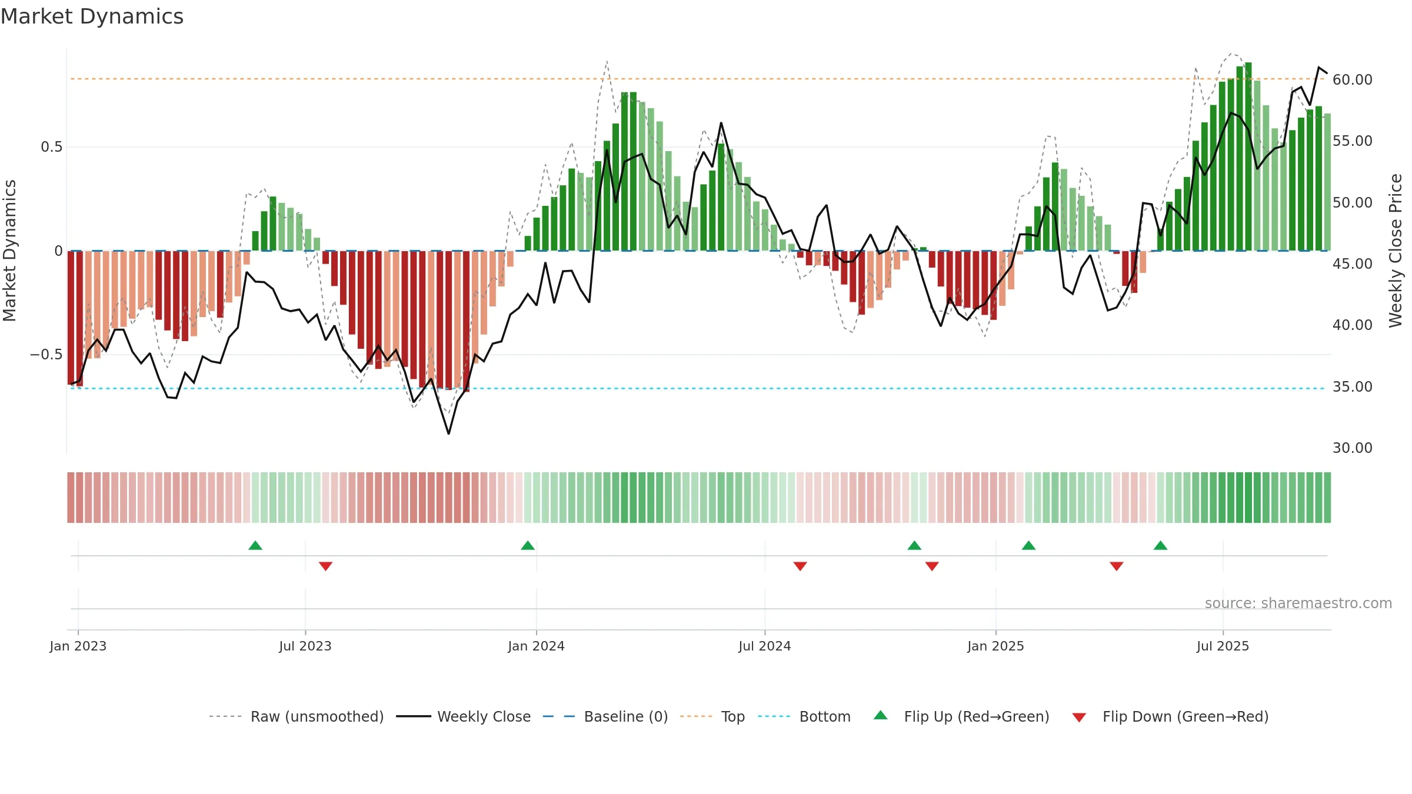Click the Bottom legend label

(x=825, y=716)
